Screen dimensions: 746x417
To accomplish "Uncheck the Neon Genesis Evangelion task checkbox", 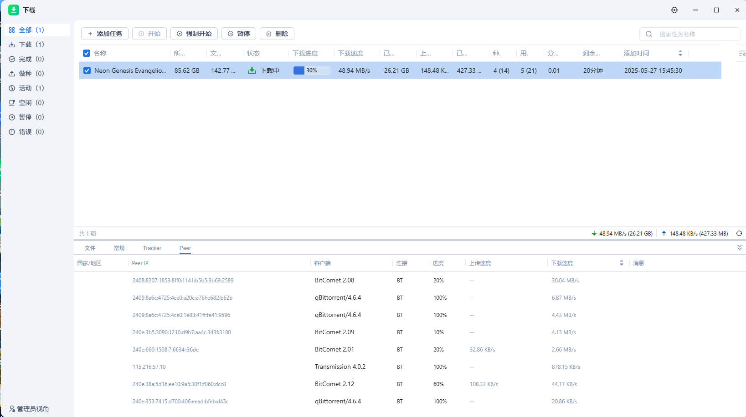I will (87, 70).
